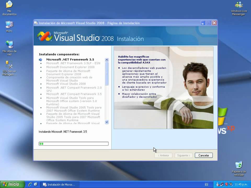Select "Paquete de idioma de Microsoft Visual Studio 2005 Tools"
The image size is (251, 188).
pyautogui.click(x=73, y=117)
